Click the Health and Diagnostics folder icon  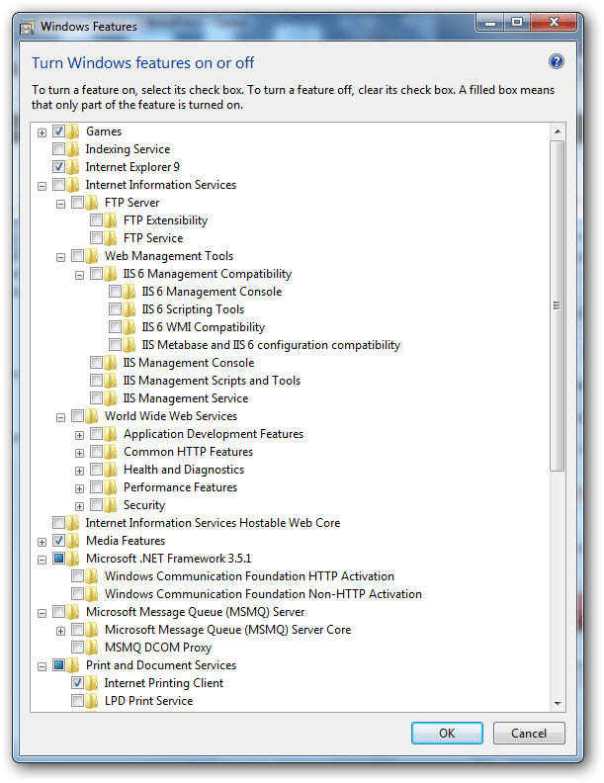point(111,470)
